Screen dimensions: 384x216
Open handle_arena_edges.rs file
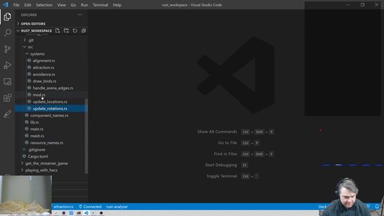[53, 88]
